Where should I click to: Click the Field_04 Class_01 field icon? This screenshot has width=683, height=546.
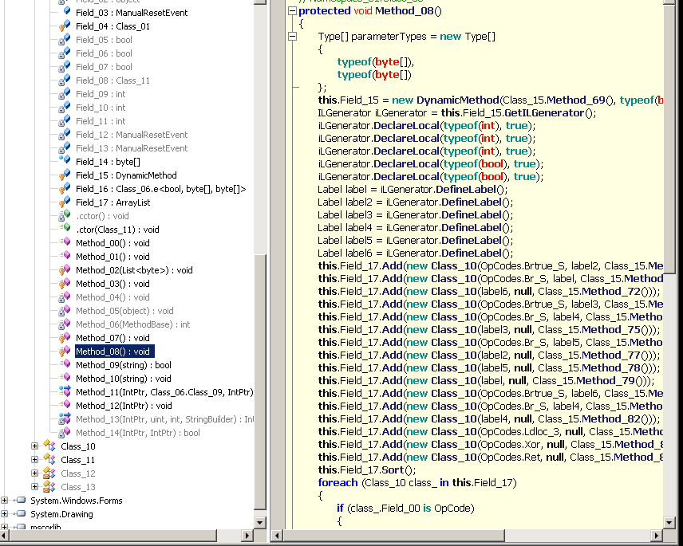tap(65, 26)
